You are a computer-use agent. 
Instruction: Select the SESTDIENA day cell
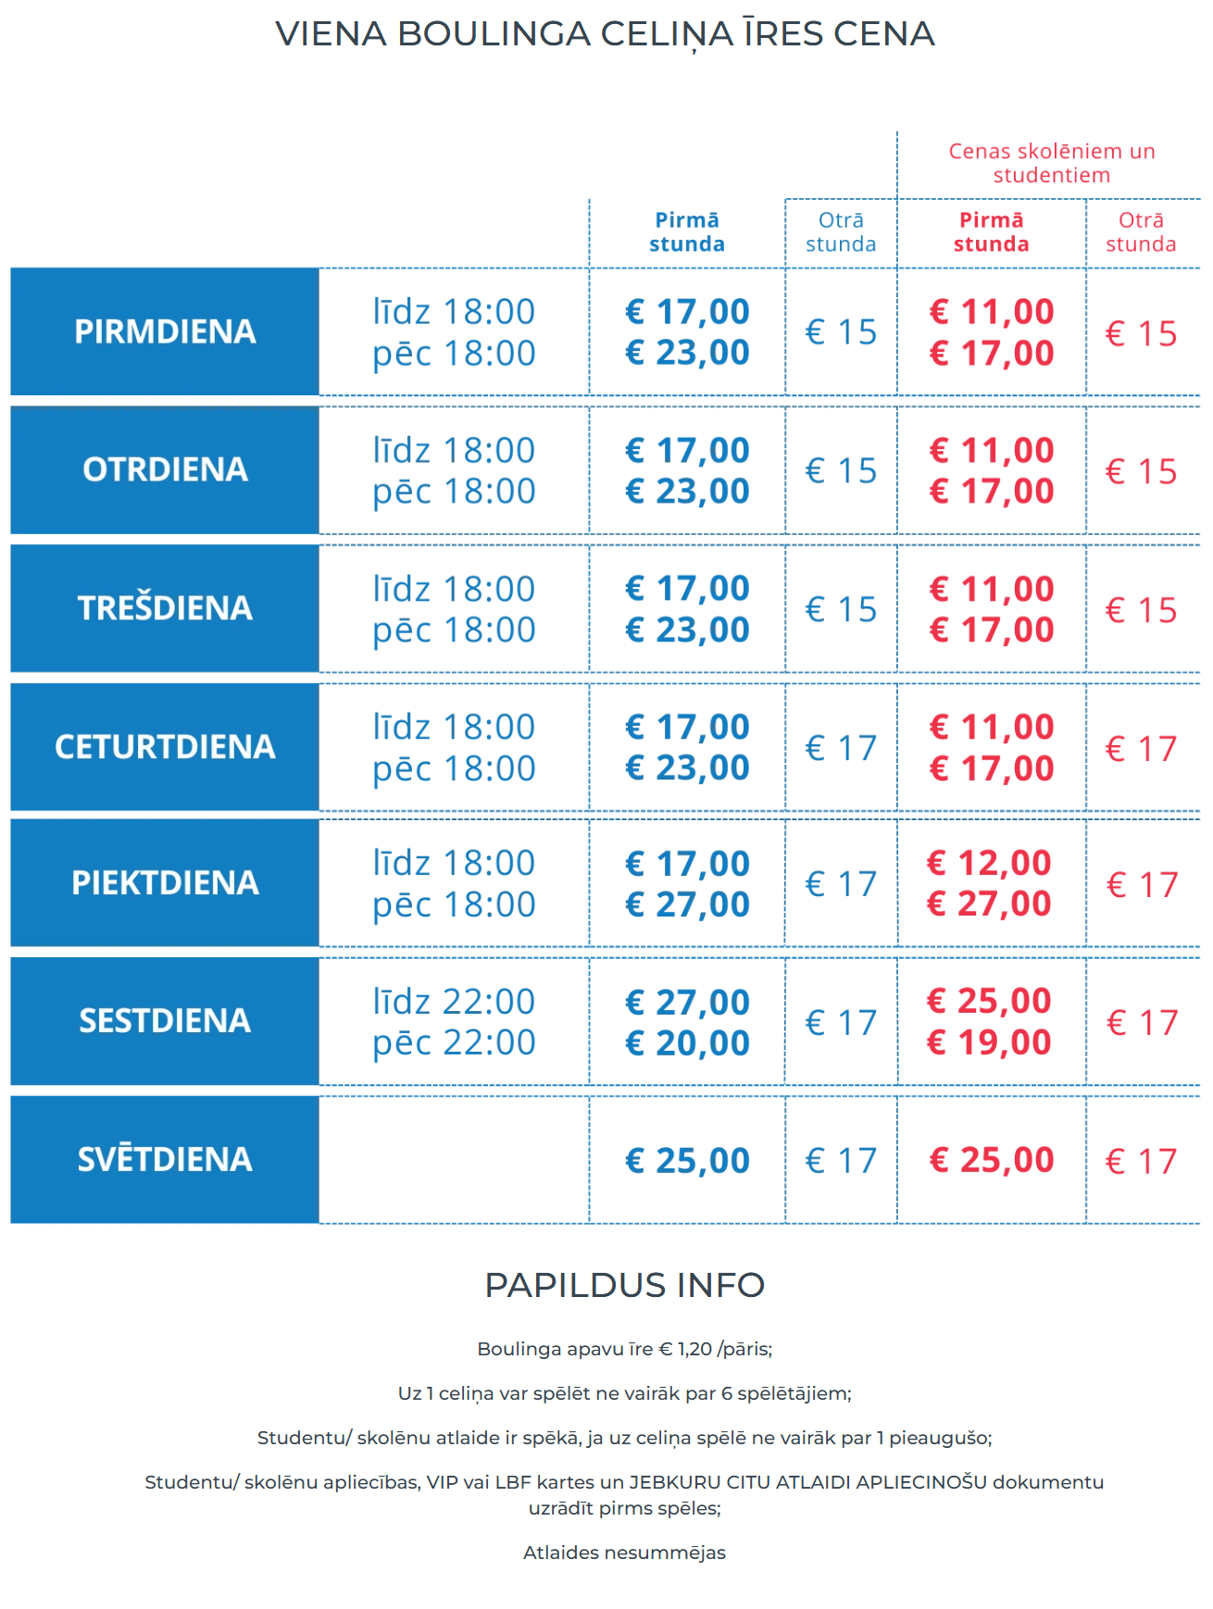[x=165, y=1021]
